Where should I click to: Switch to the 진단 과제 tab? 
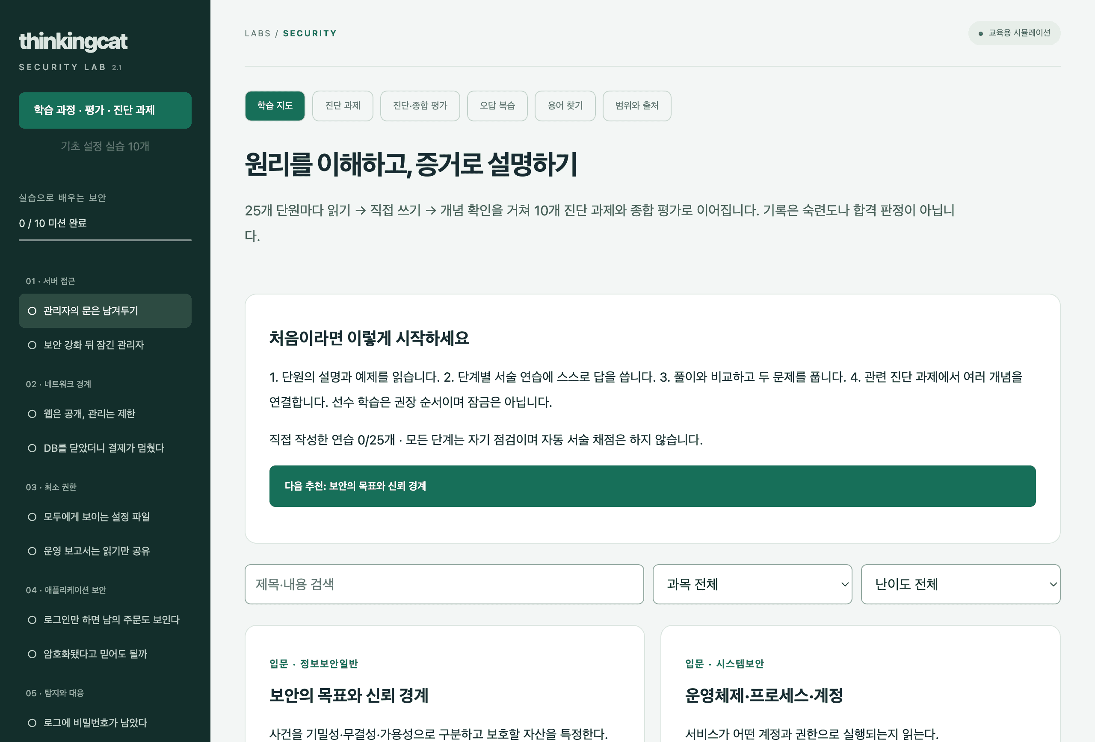pyautogui.click(x=343, y=106)
